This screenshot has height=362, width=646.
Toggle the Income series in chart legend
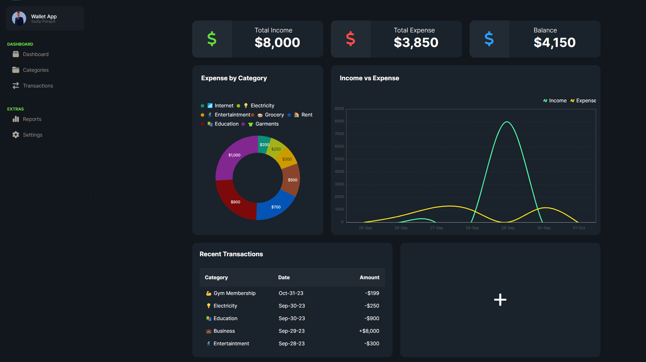(555, 100)
